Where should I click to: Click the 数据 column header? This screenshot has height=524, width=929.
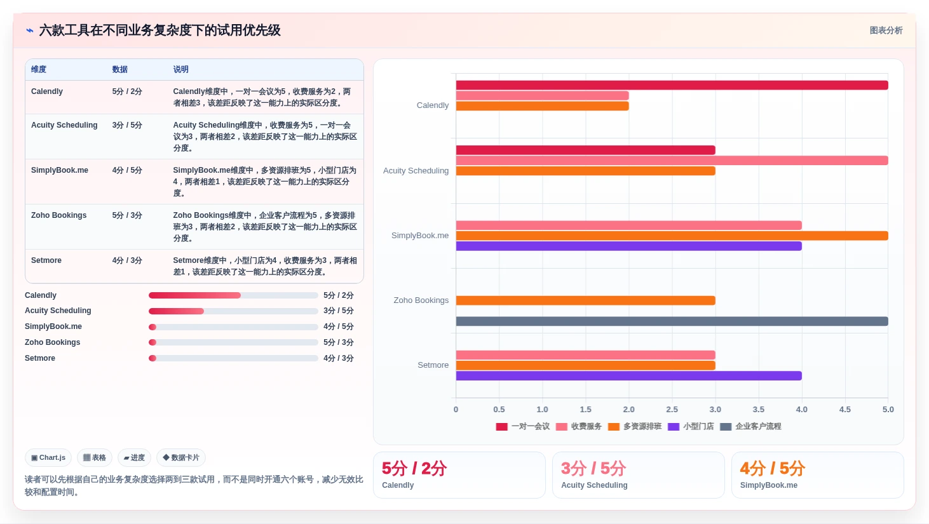(120, 69)
